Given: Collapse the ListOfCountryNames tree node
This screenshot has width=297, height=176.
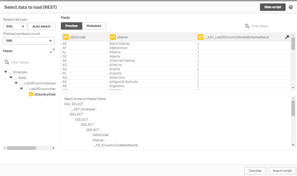Looking at the screenshot, I should point(16,83).
